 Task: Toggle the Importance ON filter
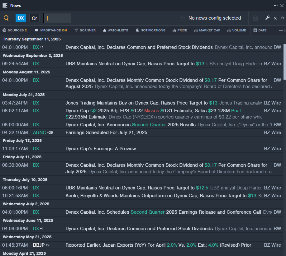[x=50, y=30]
